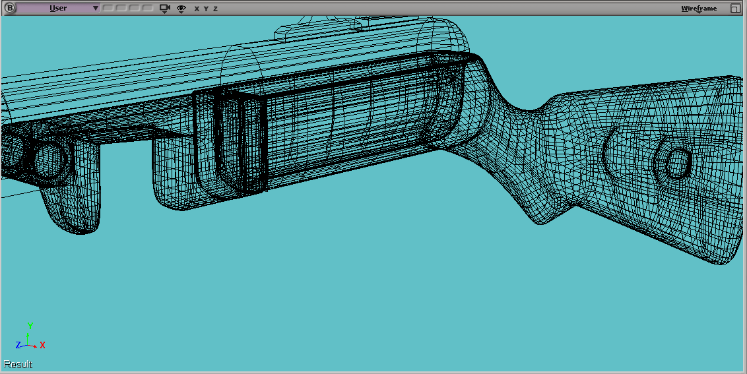Open the camera icon menu
This screenshot has height=374, width=747.
[x=165, y=9]
